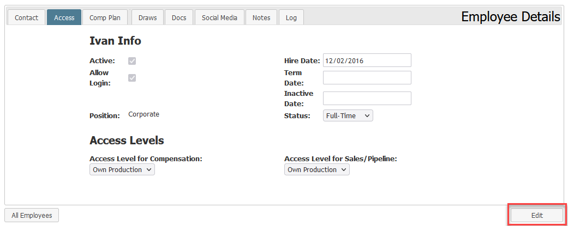Screen dimensions: 568x226
Task: Go to the Docs tab
Action: pos(179,17)
